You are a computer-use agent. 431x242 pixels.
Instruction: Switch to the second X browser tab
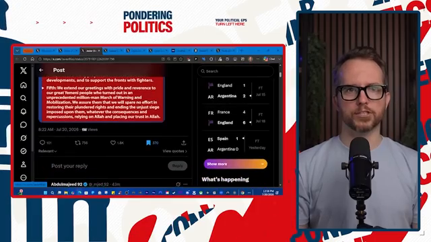point(69,51)
